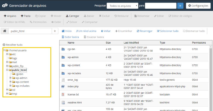This screenshot has height=111, width=213.
Task: Select cgi-bin folder in tree
Action: pos(18,74)
